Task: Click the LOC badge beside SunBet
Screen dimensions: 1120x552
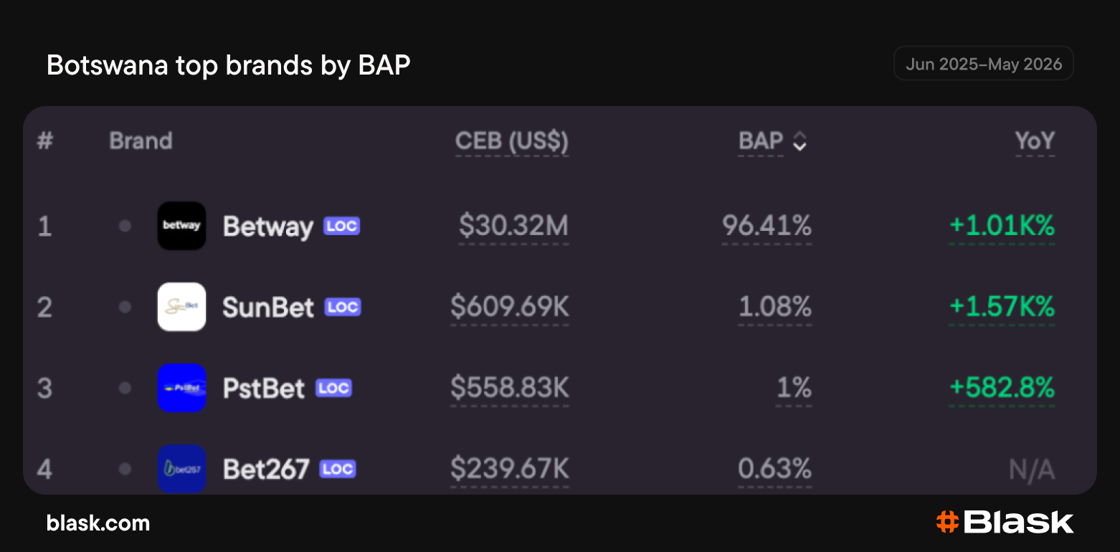Action: [342, 307]
